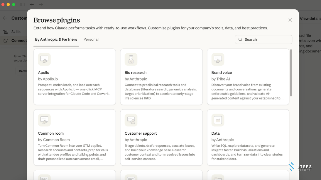Open Skills in the left sidebar
The height and width of the screenshot is (180, 321).
tap(16, 32)
